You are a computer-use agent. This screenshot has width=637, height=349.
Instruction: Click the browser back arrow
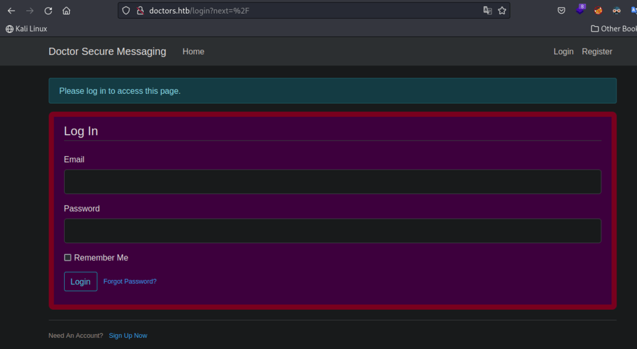(11, 11)
